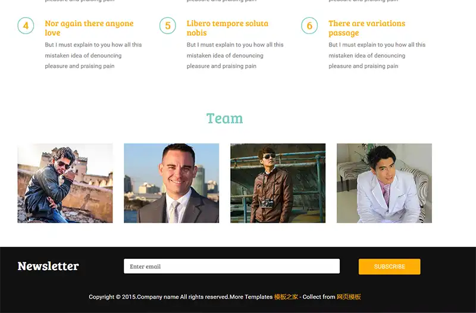Open team photo of smiling man in gray suit
Screen dimensions: 476x313
171,183
